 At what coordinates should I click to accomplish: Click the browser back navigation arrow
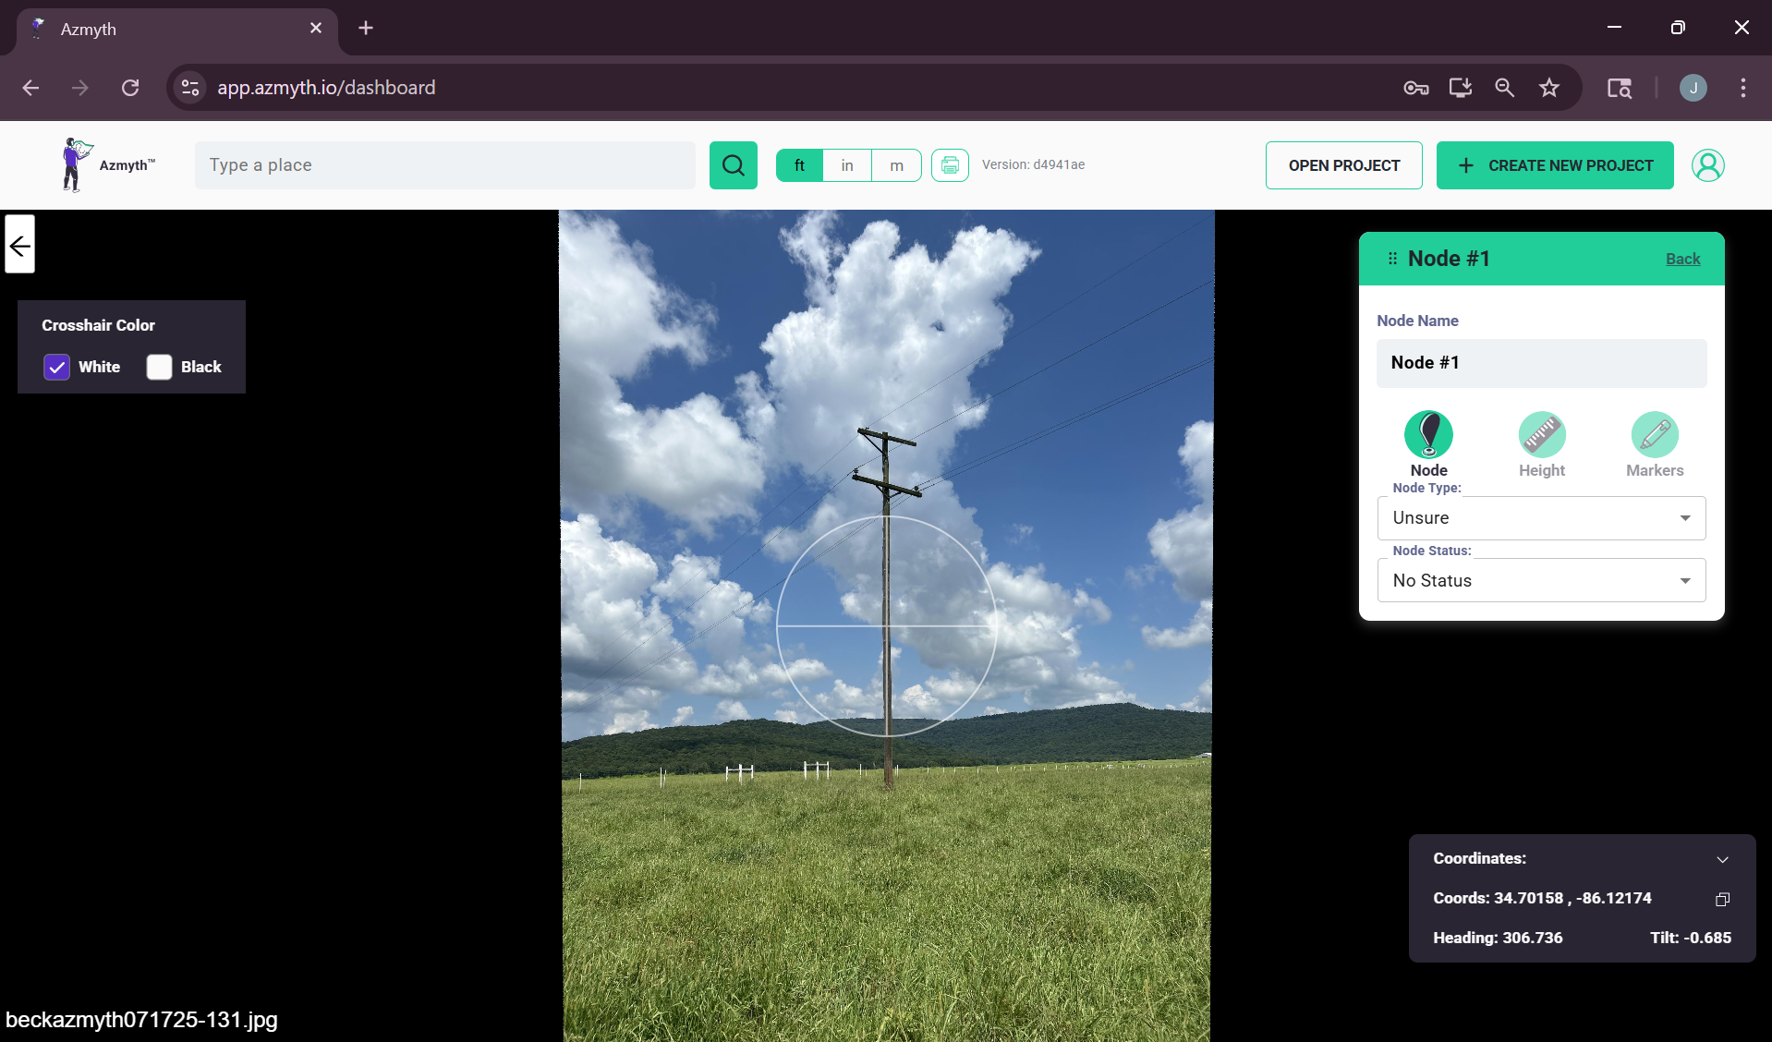tap(30, 88)
